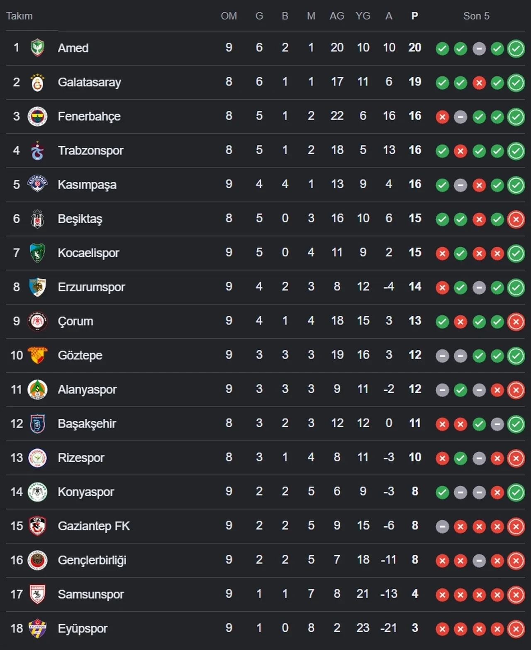Select the OM matches played header
Image resolution: width=531 pixels, height=650 pixels.
click(x=229, y=16)
